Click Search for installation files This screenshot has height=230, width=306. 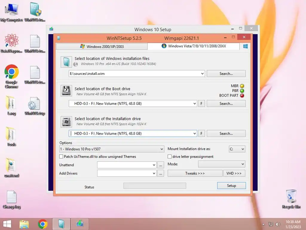point(226,74)
